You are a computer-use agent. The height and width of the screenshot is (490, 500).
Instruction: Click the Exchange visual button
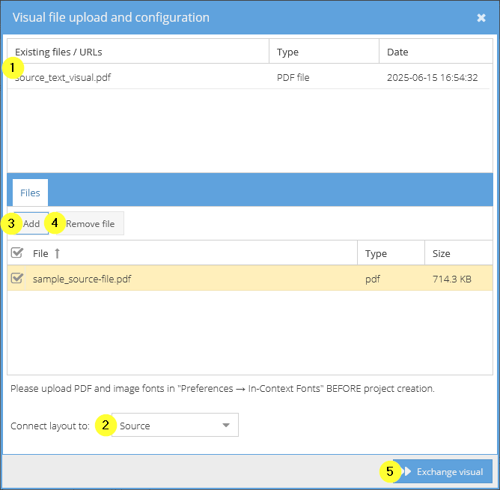442,471
